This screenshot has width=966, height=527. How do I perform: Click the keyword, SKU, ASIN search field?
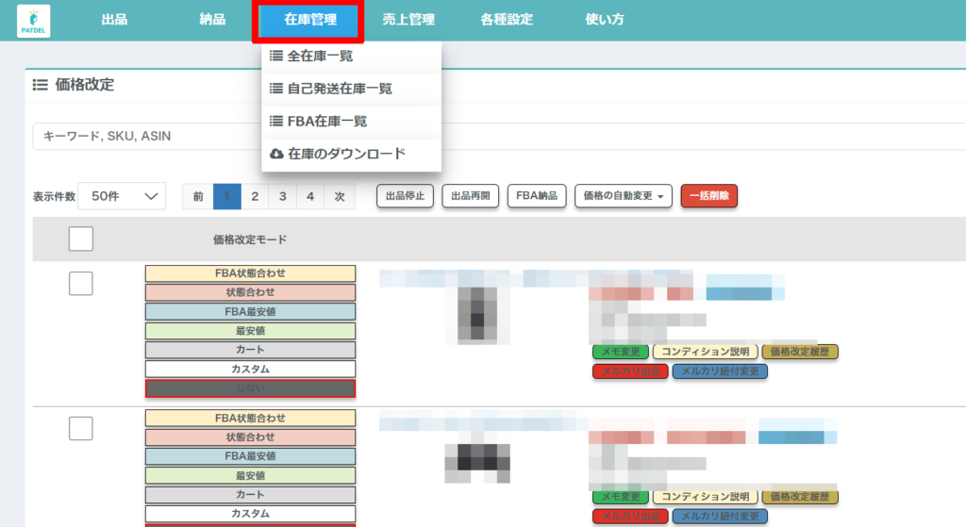[x=142, y=137]
